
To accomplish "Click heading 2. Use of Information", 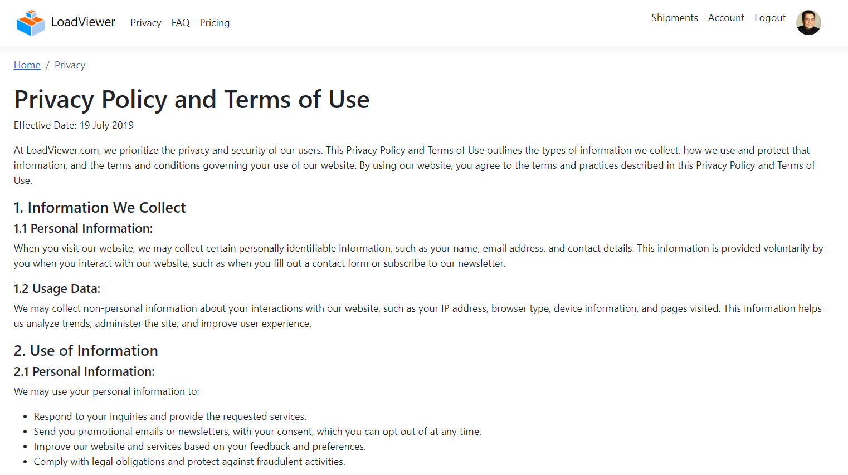I will pos(86,350).
